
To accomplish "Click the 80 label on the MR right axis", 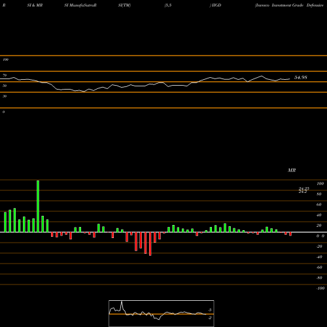I will point(319,194).
